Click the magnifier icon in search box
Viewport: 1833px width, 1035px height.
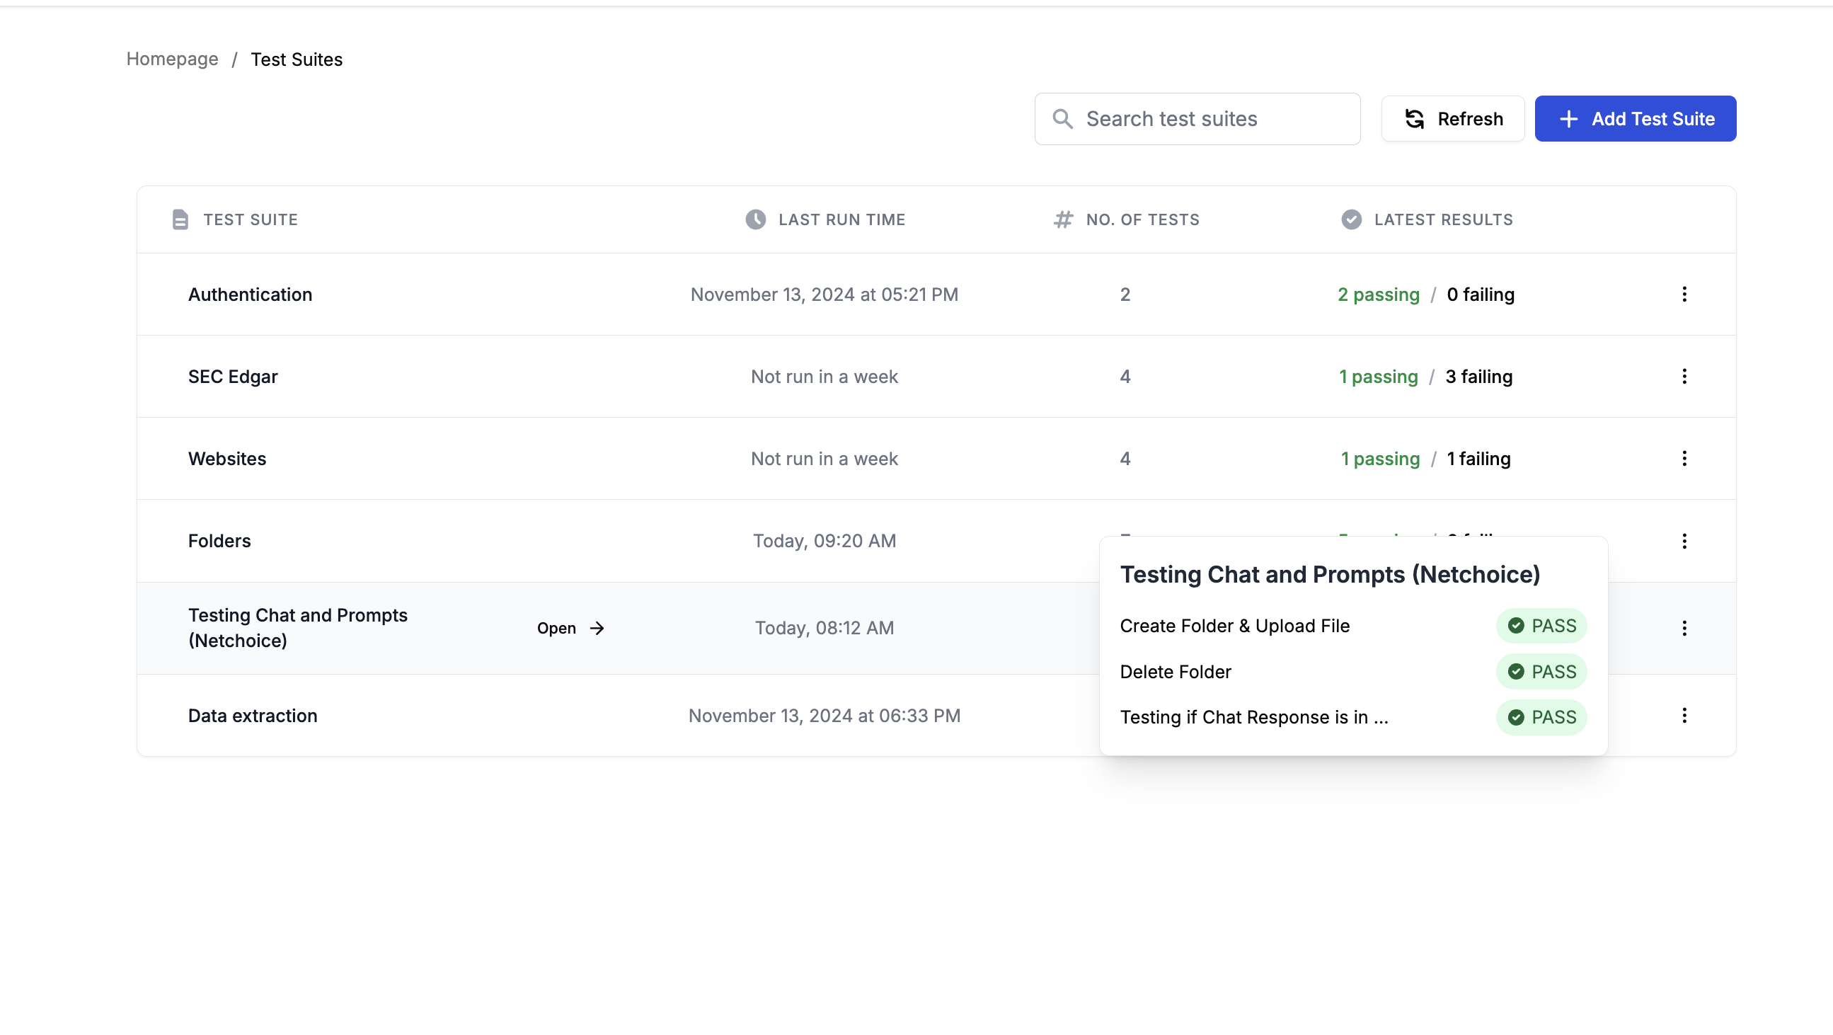point(1062,119)
